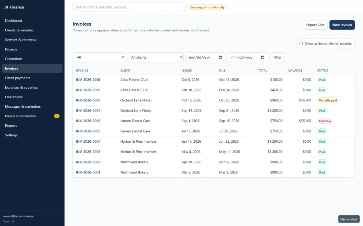Click the Overdue status badge
This screenshot has width=363, height=226.
pos(325,121)
